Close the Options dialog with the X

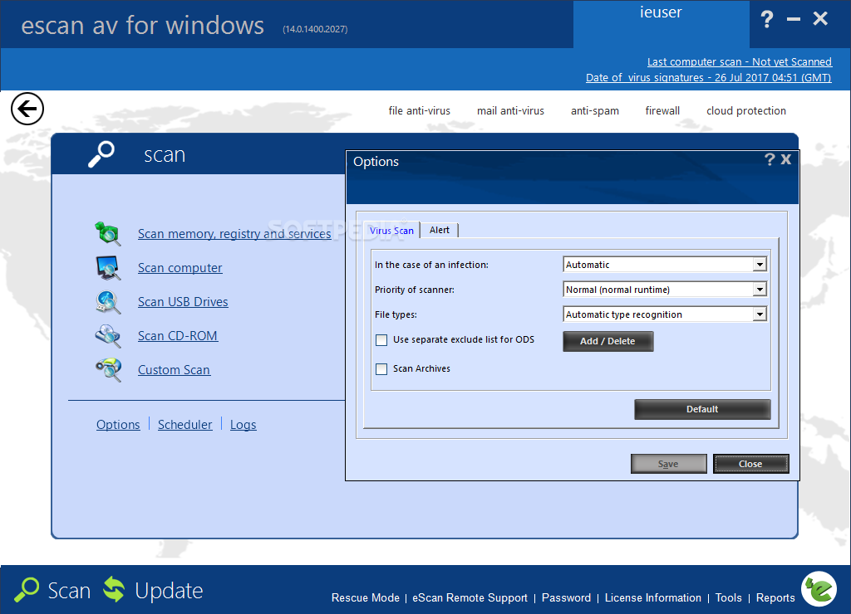(x=786, y=159)
